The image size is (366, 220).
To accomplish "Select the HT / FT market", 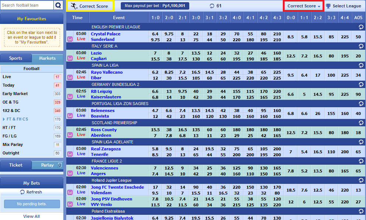I will point(32,128).
